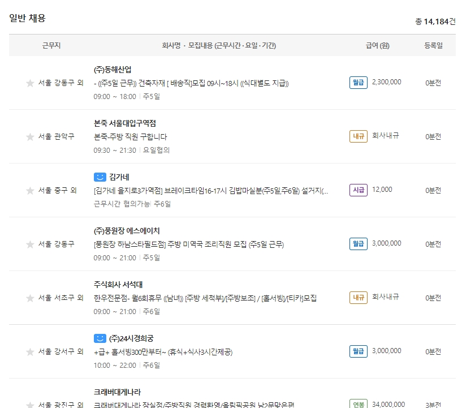Click the smiley badge next to 김가네
462x408 pixels.
click(x=100, y=177)
